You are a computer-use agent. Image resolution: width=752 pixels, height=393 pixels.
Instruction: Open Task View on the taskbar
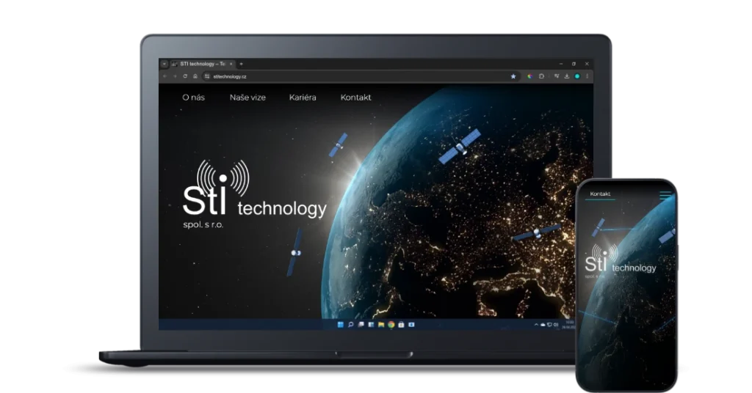[361, 325]
